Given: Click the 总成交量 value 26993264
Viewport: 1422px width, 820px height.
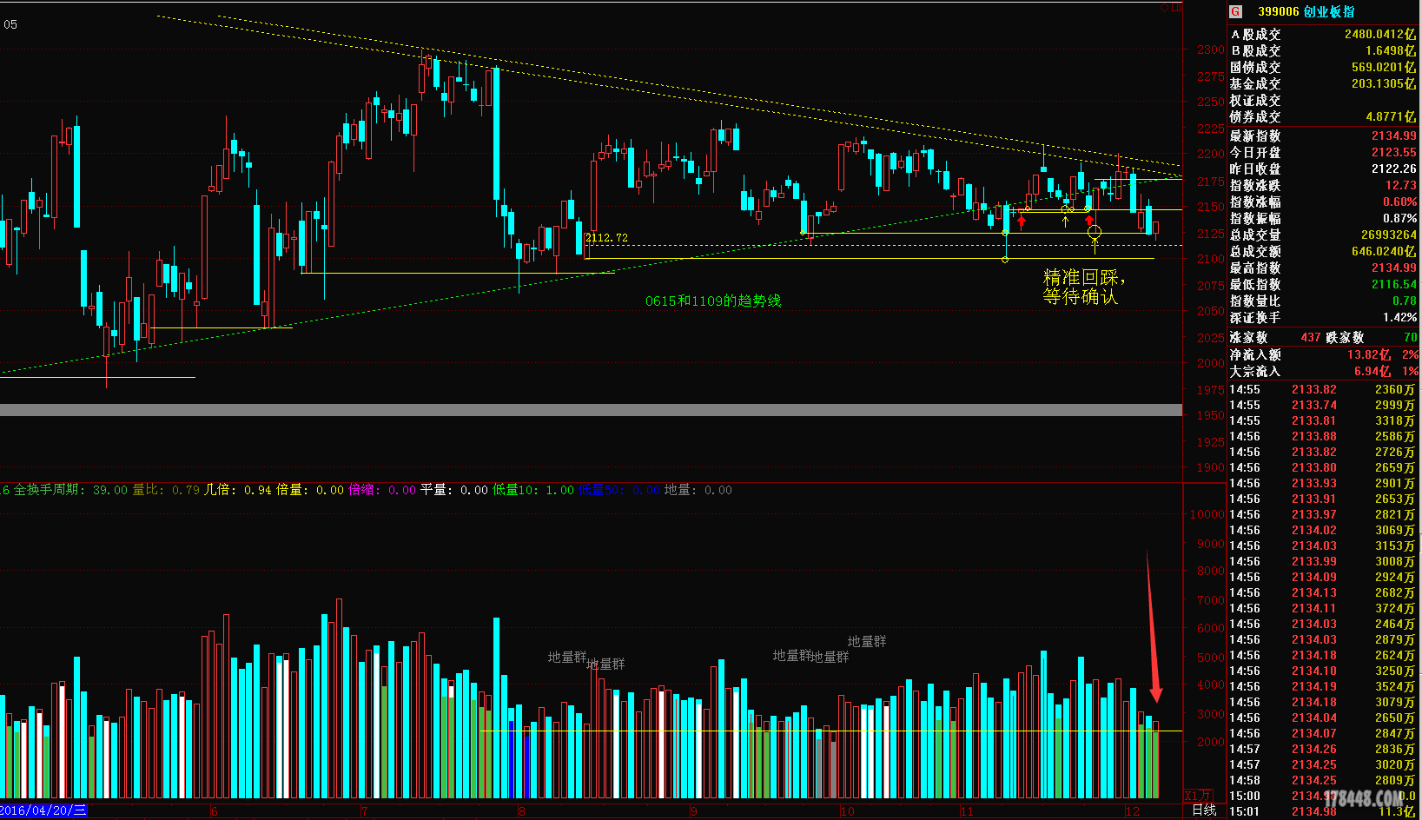Looking at the screenshot, I should pyautogui.click(x=1389, y=235).
